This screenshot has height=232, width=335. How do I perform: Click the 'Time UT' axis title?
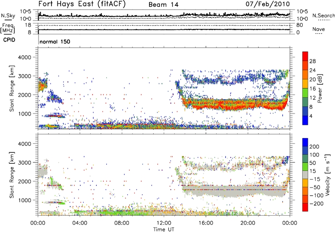(x=164, y=229)
